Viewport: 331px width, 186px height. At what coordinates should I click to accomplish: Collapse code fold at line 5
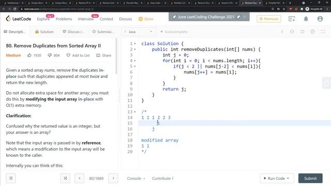pyautogui.click(x=135, y=67)
